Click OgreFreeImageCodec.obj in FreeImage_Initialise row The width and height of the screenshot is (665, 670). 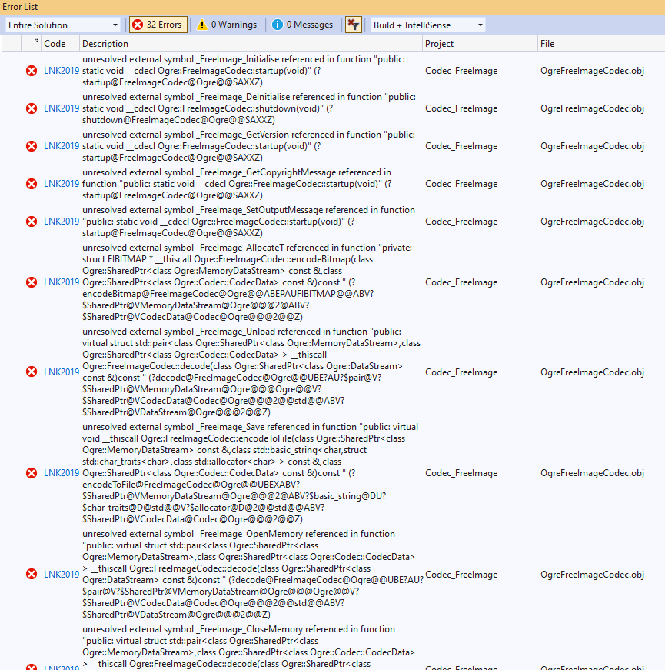pos(593,71)
